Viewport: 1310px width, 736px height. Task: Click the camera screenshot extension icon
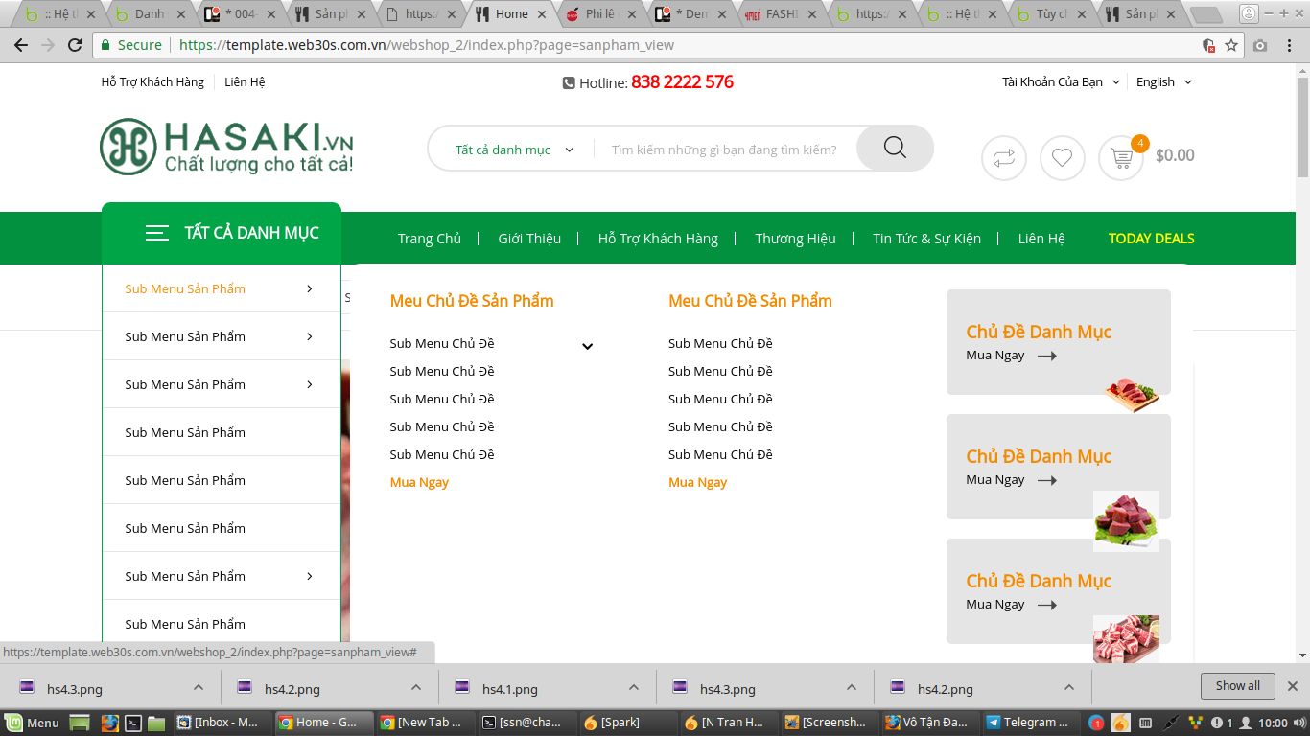(1260, 45)
